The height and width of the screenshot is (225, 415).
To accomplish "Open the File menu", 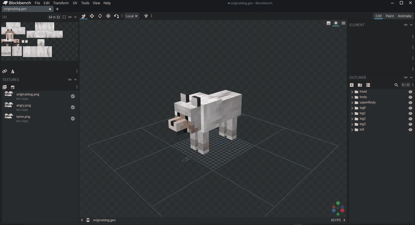I will (x=37, y=3).
